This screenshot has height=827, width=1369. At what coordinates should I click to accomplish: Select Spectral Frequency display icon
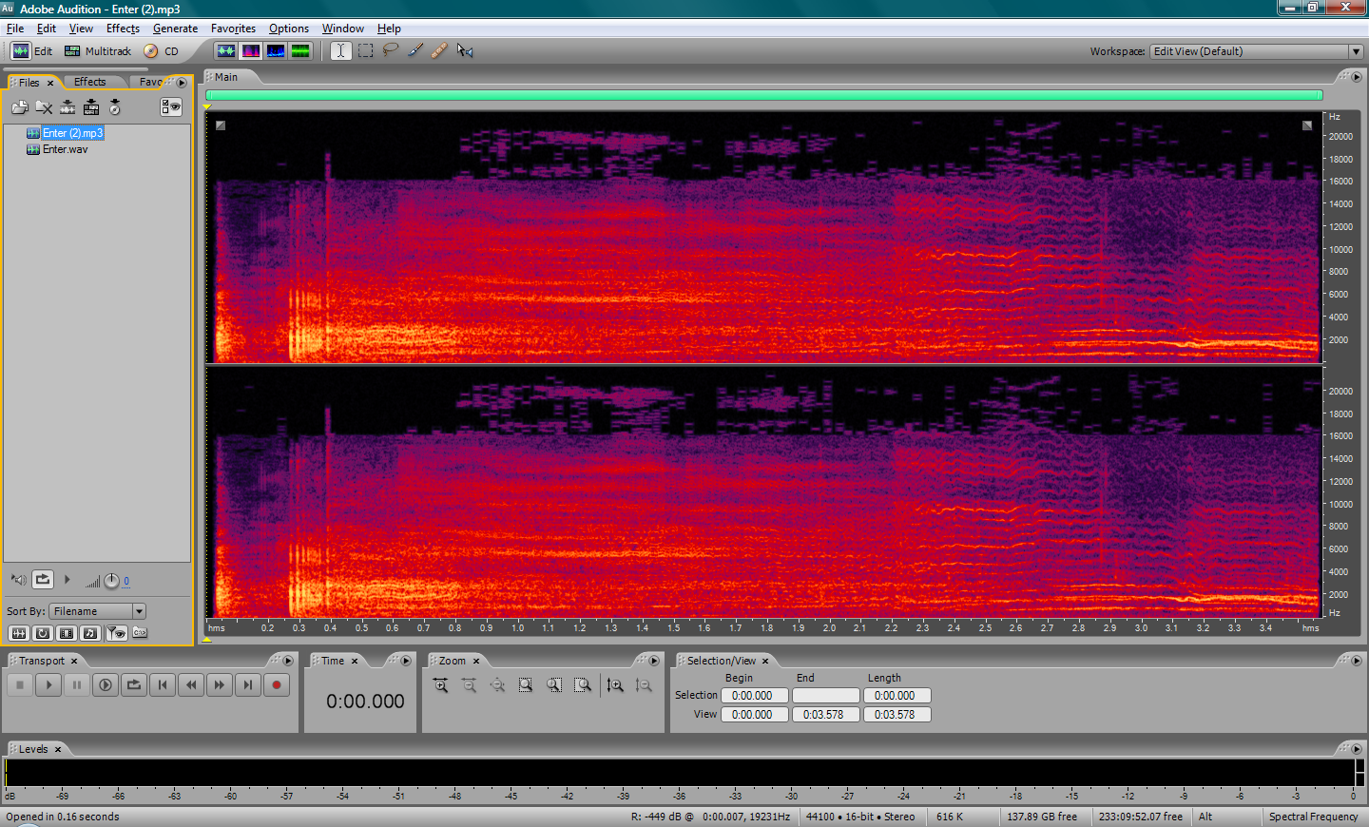pyautogui.click(x=251, y=51)
